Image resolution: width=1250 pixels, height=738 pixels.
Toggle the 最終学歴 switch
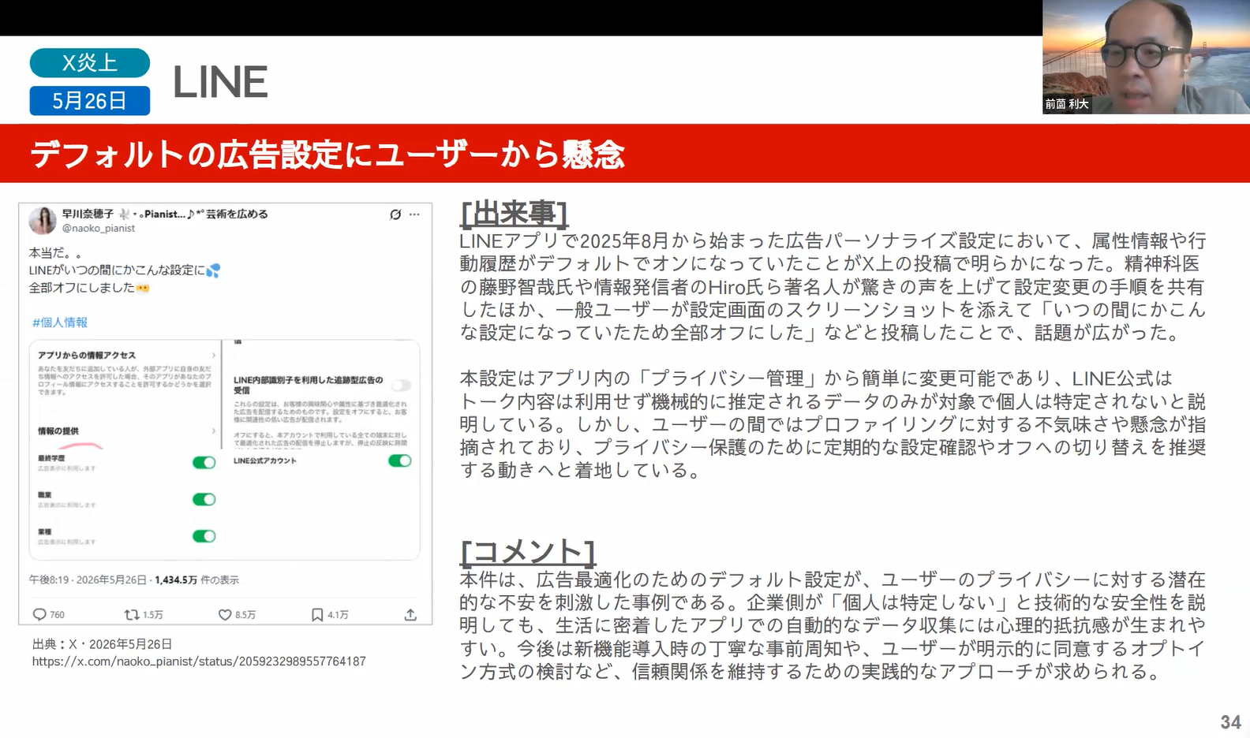tap(204, 462)
